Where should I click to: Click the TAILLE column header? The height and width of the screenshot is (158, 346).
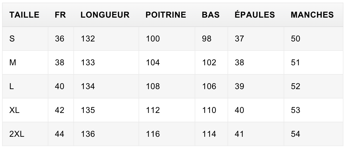point(24,15)
